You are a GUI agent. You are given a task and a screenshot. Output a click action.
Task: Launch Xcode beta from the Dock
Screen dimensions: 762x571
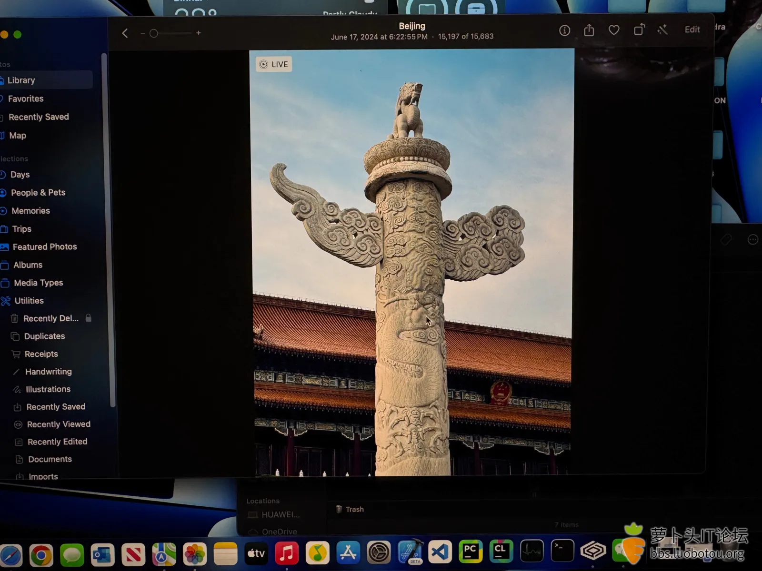(410, 552)
